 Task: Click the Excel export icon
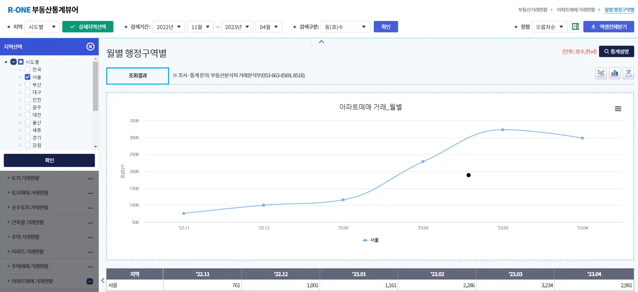tap(575, 27)
